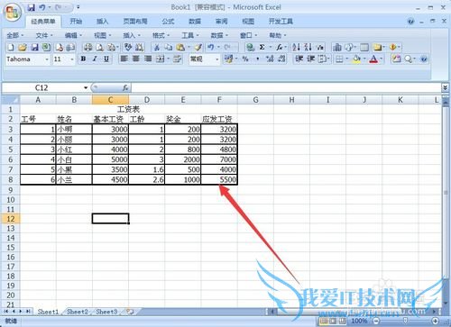Expand the formula bar

click(445, 87)
